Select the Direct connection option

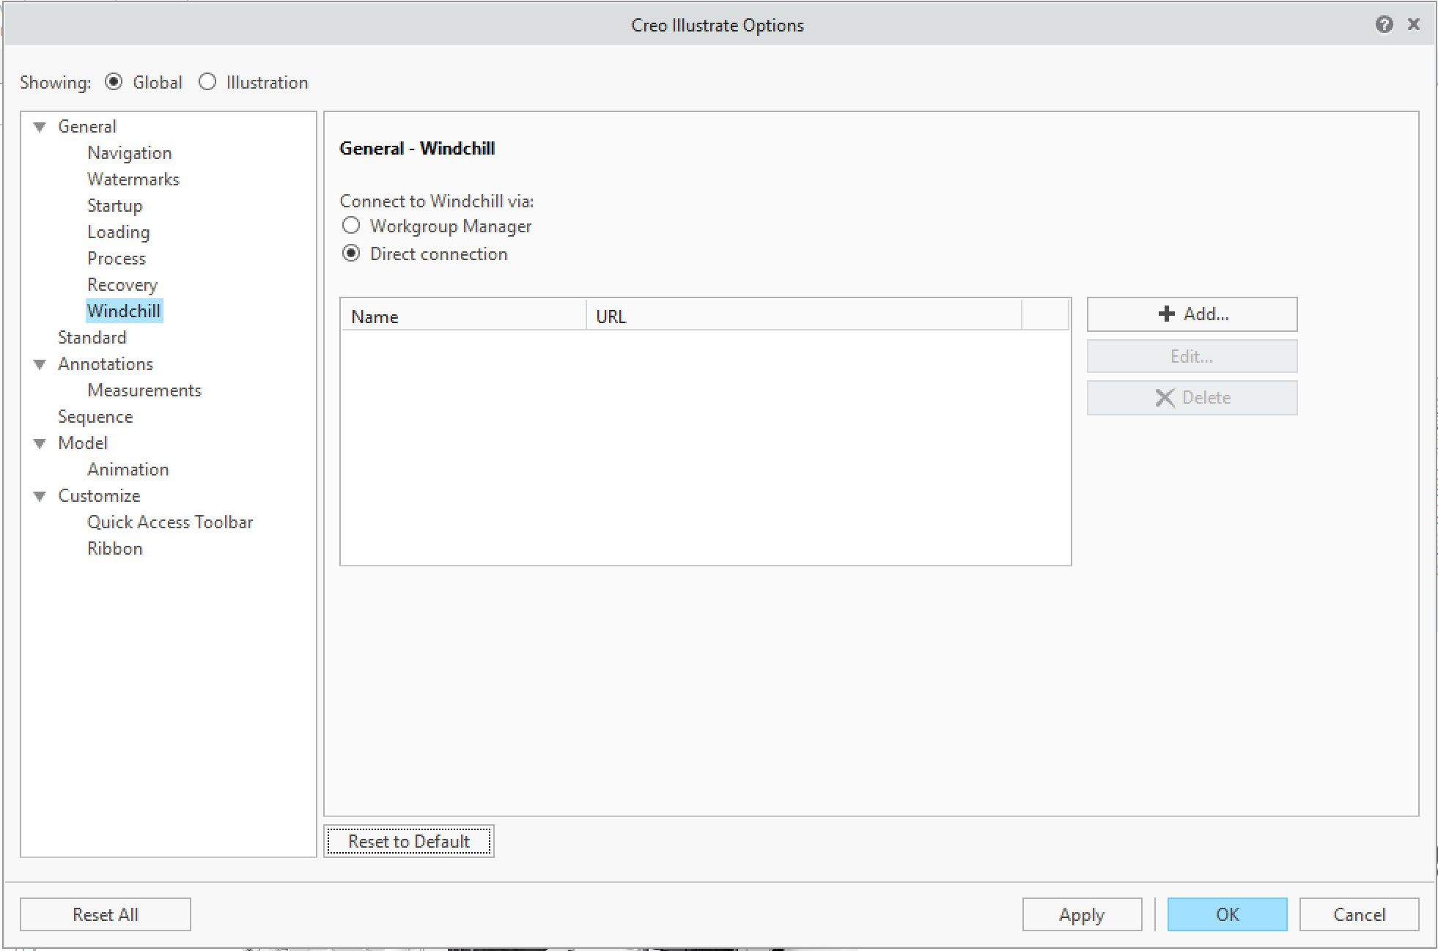click(351, 253)
